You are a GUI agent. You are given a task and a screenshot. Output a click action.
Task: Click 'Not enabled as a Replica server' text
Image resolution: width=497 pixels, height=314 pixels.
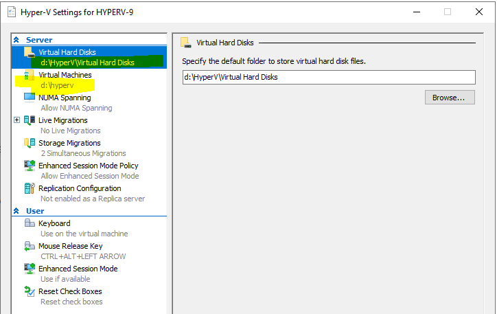pyautogui.click(x=93, y=199)
